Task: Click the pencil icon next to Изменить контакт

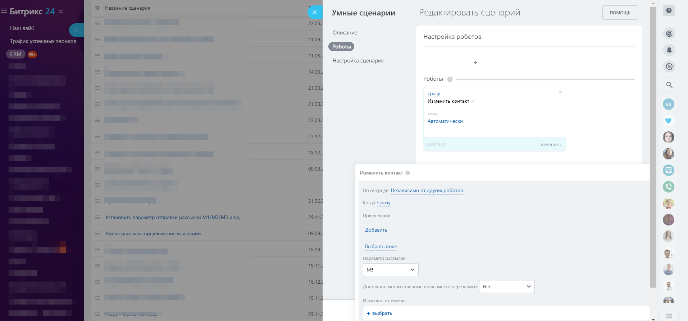Action: coord(474,101)
